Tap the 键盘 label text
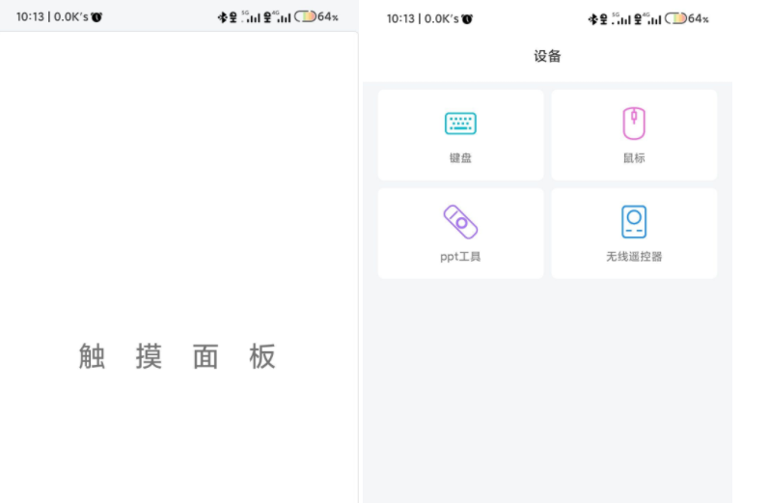 point(460,158)
